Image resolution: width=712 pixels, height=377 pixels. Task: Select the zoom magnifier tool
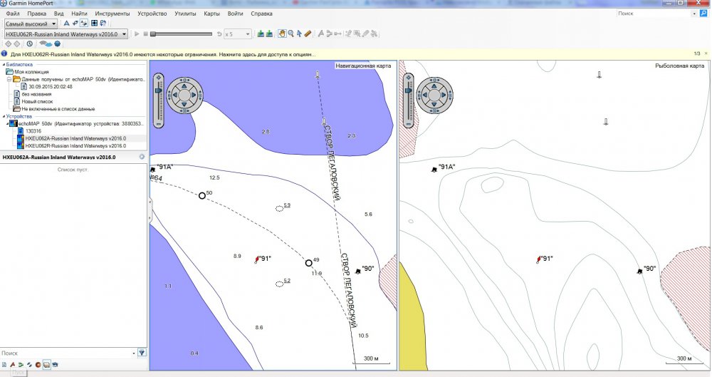(290, 33)
